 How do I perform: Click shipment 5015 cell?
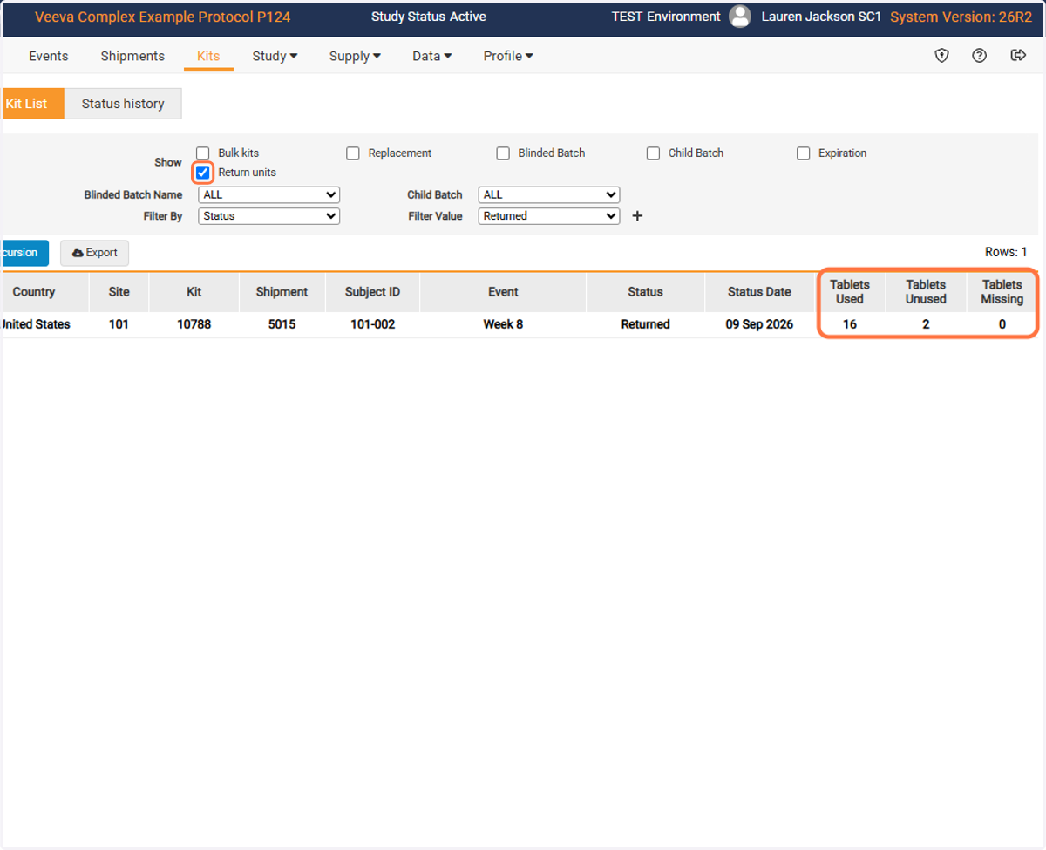pyautogui.click(x=282, y=324)
